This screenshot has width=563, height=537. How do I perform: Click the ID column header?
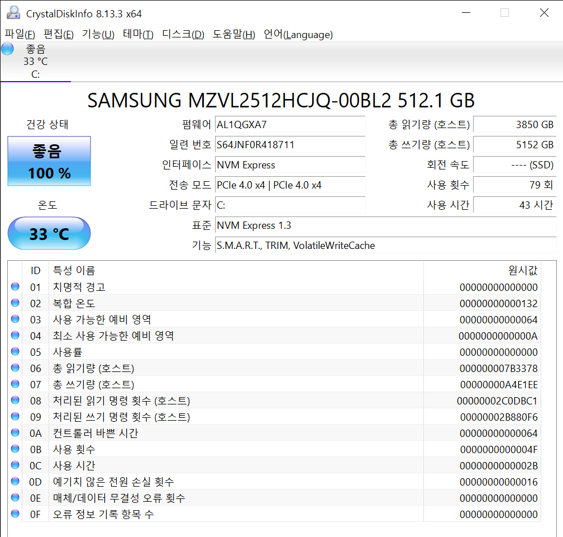click(x=36, y=271)
